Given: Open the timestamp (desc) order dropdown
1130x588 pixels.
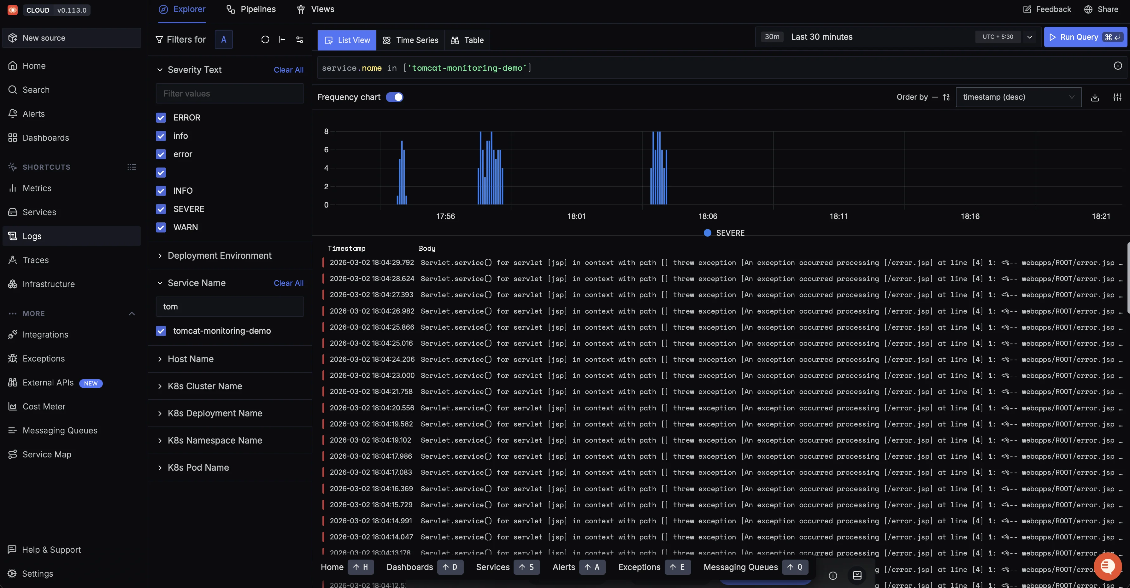Looking at the screenshot, I should click(x=1018, y=97).
